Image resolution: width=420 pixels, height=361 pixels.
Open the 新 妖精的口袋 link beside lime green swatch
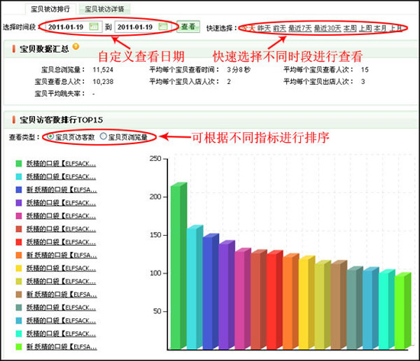click(62, 346)
